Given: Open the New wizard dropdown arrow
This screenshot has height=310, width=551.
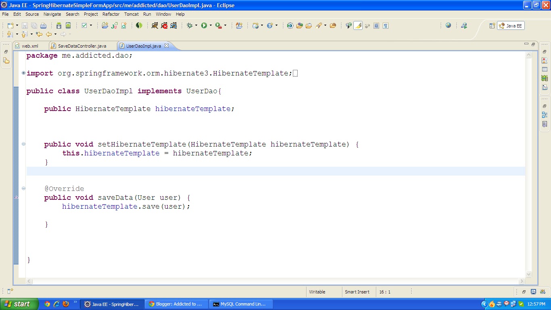Looking at the screenshot, I should pos(17,25).
